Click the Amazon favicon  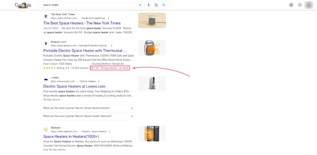coord(46,44)
